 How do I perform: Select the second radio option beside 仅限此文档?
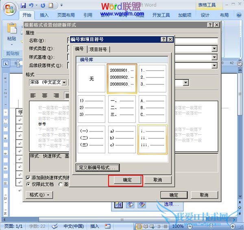(61, 185)
